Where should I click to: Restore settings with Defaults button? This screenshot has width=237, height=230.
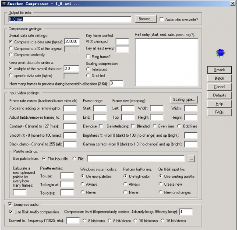pyautogui.click(x=219, y=95)
